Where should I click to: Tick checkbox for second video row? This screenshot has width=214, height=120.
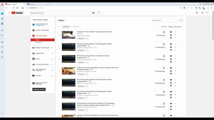(60, 47)
